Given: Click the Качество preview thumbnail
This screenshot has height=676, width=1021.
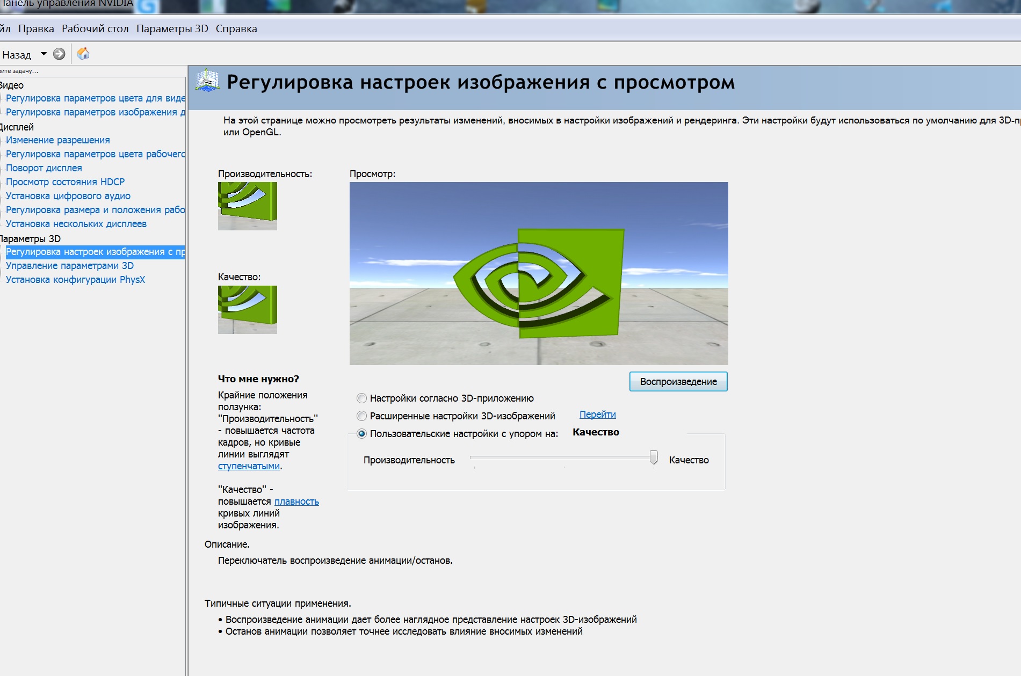Looking at the screenshot, I should [248, 310].
